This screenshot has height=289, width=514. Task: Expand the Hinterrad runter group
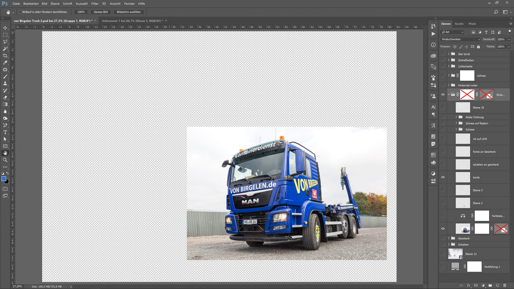tap(449, 85)
